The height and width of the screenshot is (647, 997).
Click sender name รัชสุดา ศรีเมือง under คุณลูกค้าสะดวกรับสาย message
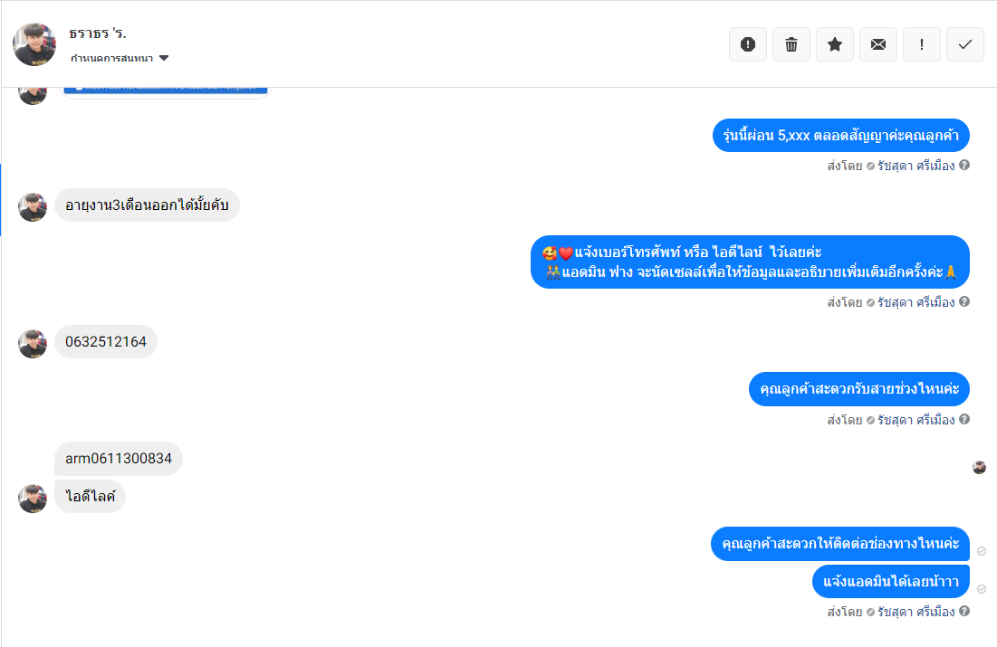[916, 420]
